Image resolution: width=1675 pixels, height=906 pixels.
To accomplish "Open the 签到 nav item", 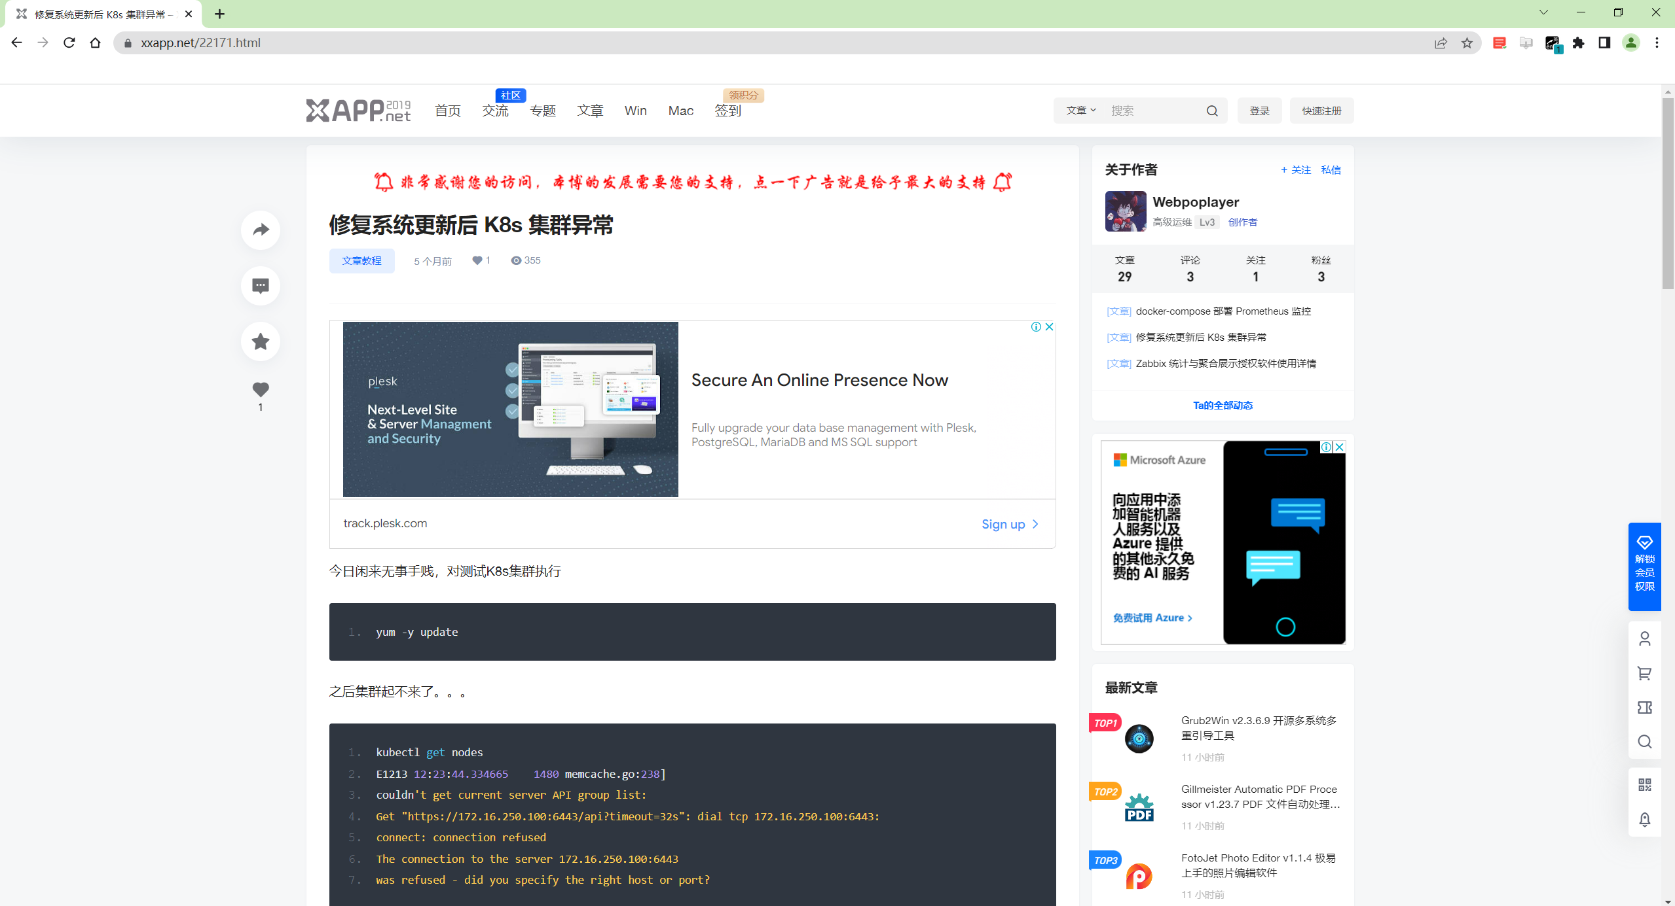I will [728, 111].
